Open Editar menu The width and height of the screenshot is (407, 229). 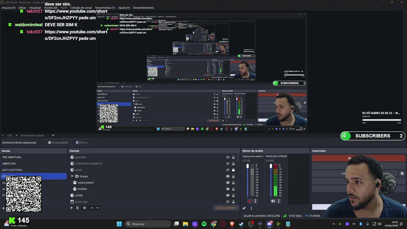pos(22,8)
